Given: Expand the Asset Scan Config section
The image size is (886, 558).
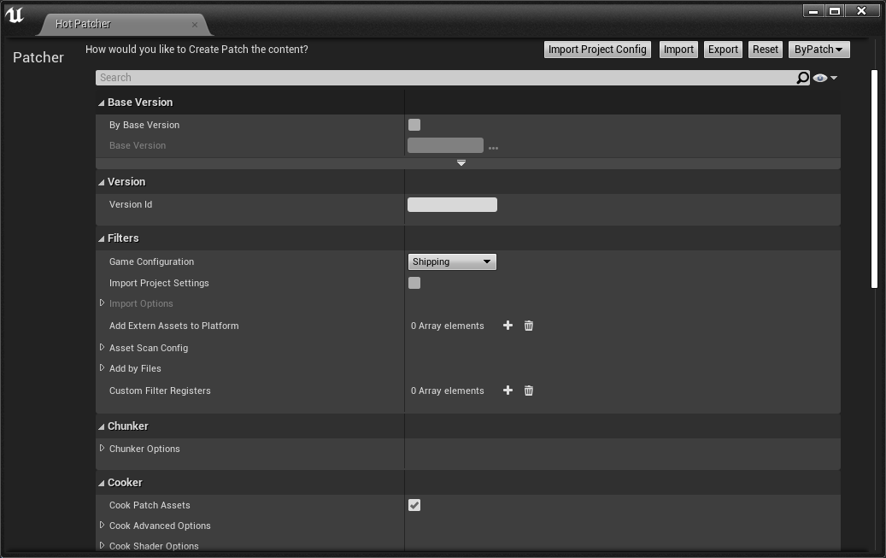Looking at the screenshot, I should coord(103,348).
